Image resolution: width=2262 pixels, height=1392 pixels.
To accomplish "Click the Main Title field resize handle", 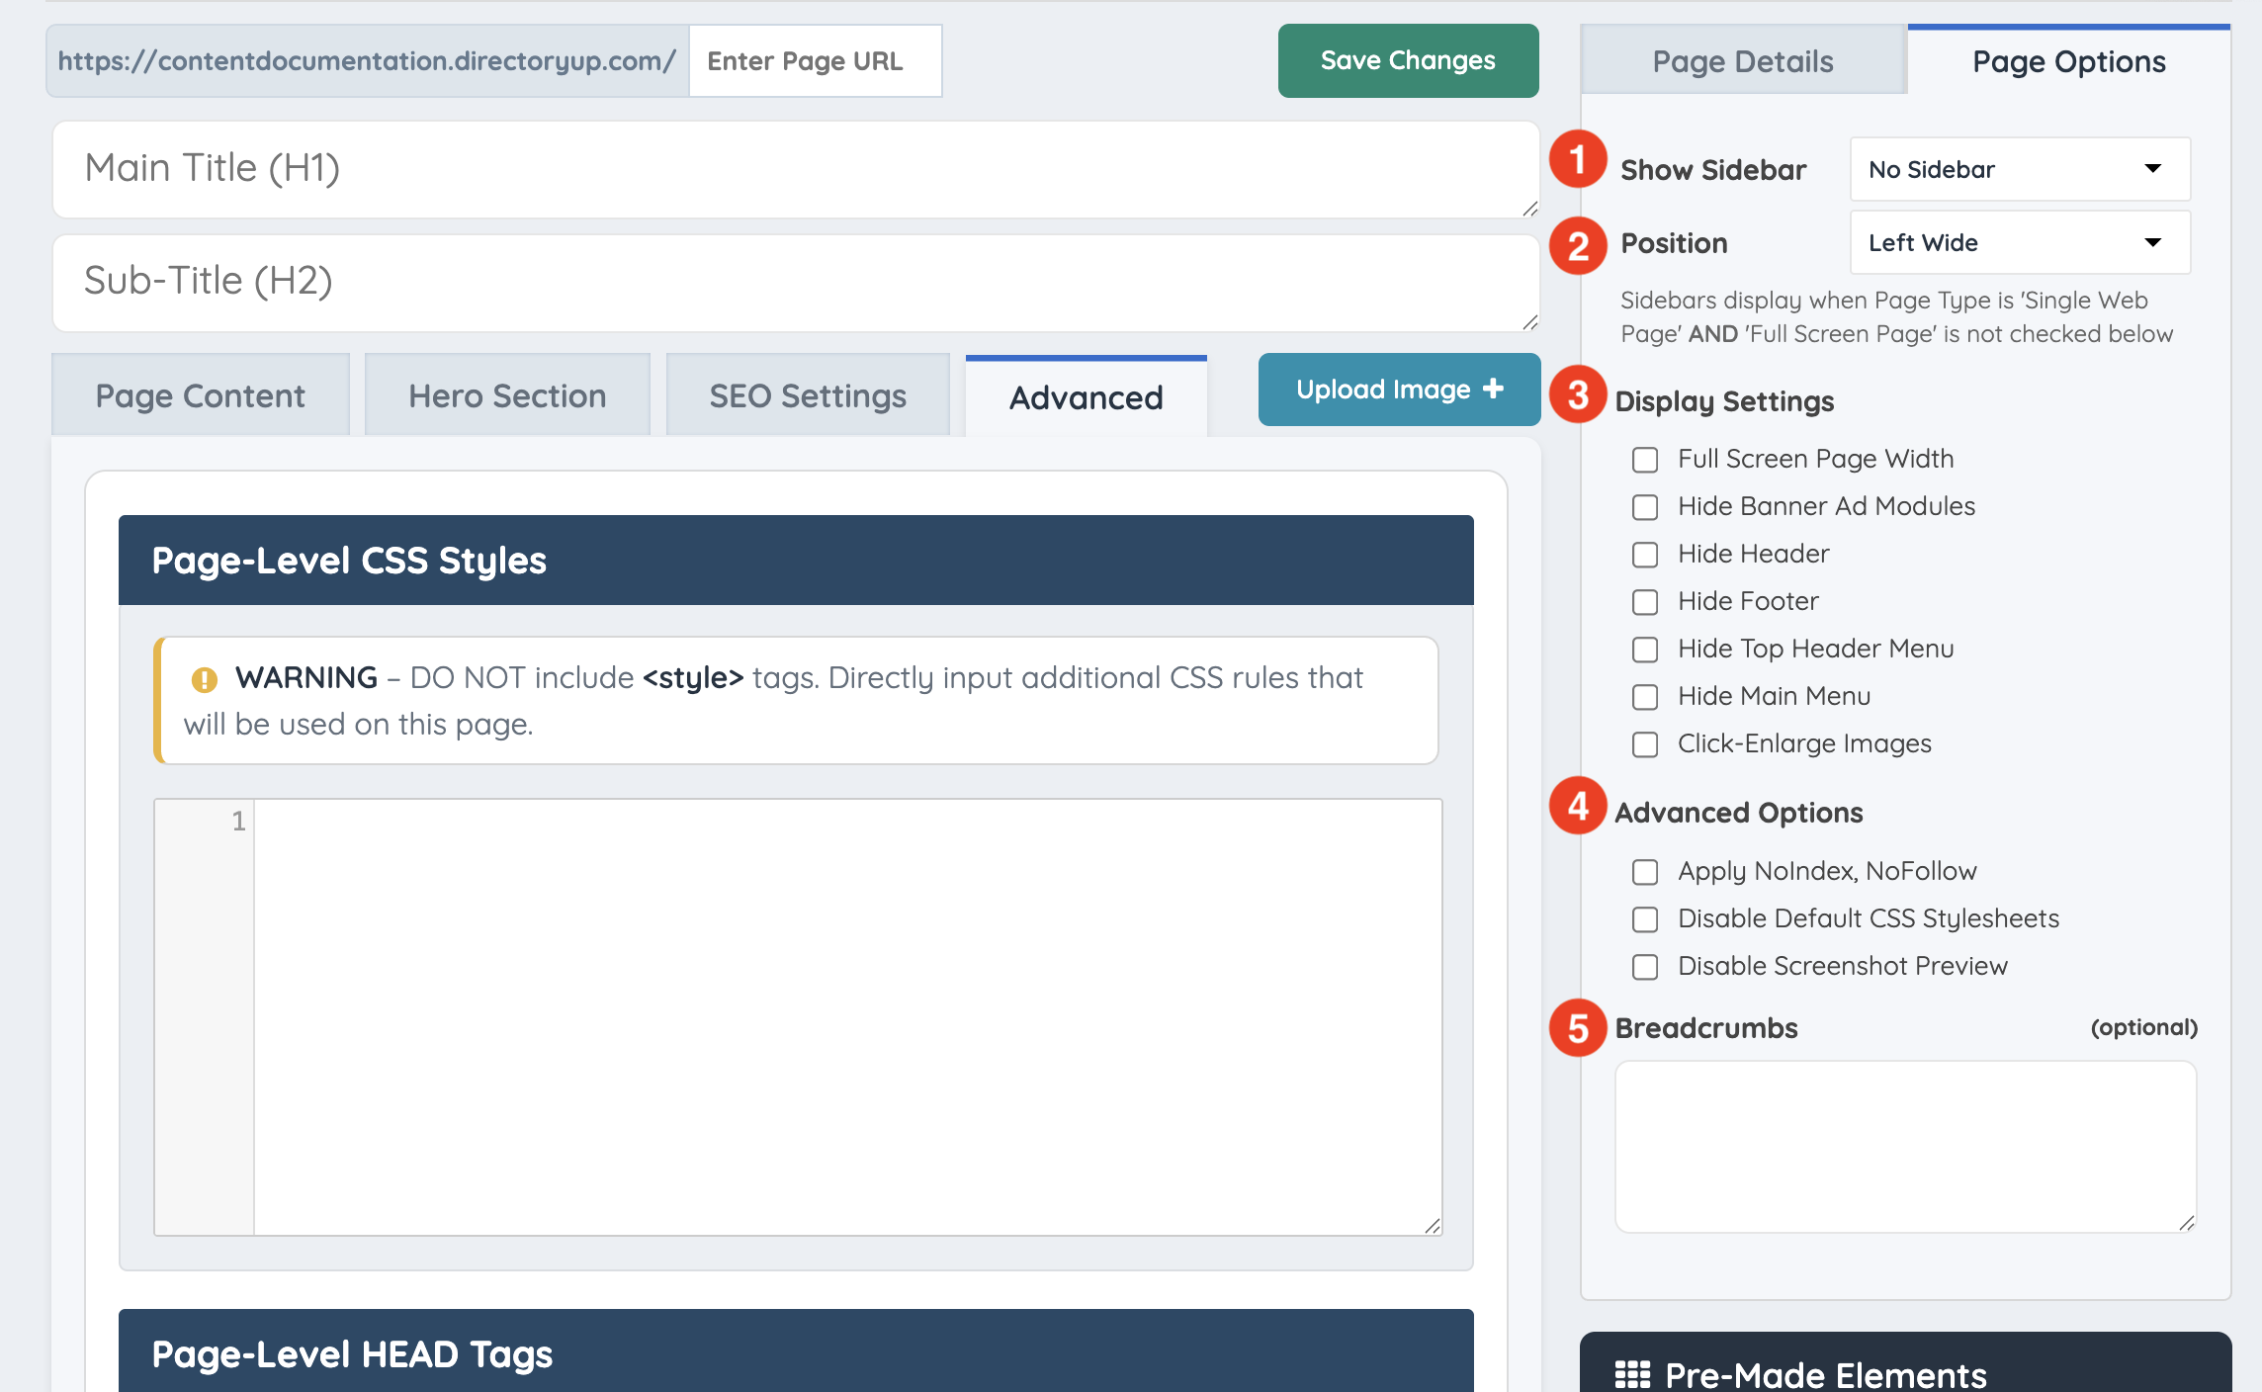I will click(1529, 209).
